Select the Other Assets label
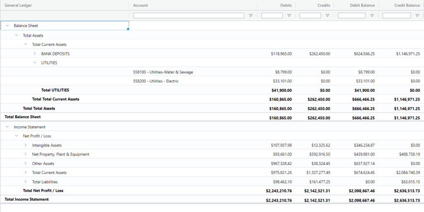This screenshot has height=212, width=424. pos(43,163)
